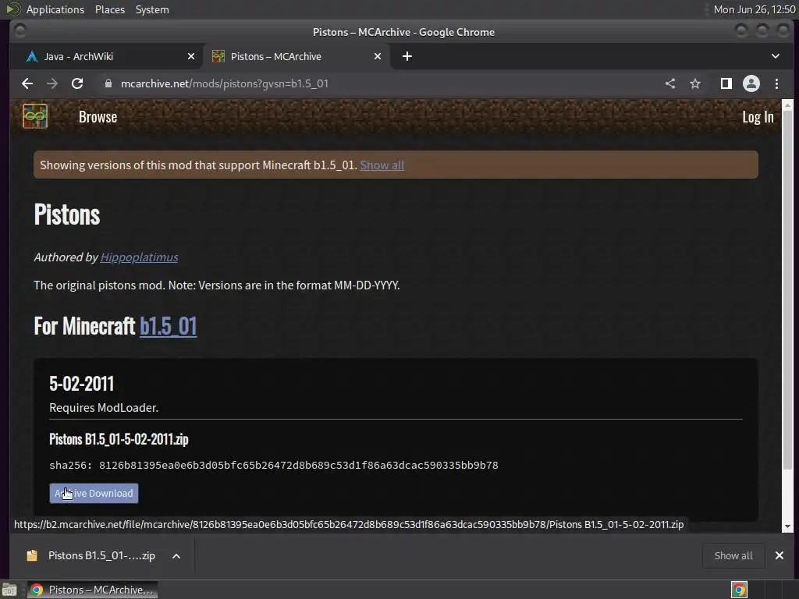Open the Chrome three-dot menu

click(776, 83)
